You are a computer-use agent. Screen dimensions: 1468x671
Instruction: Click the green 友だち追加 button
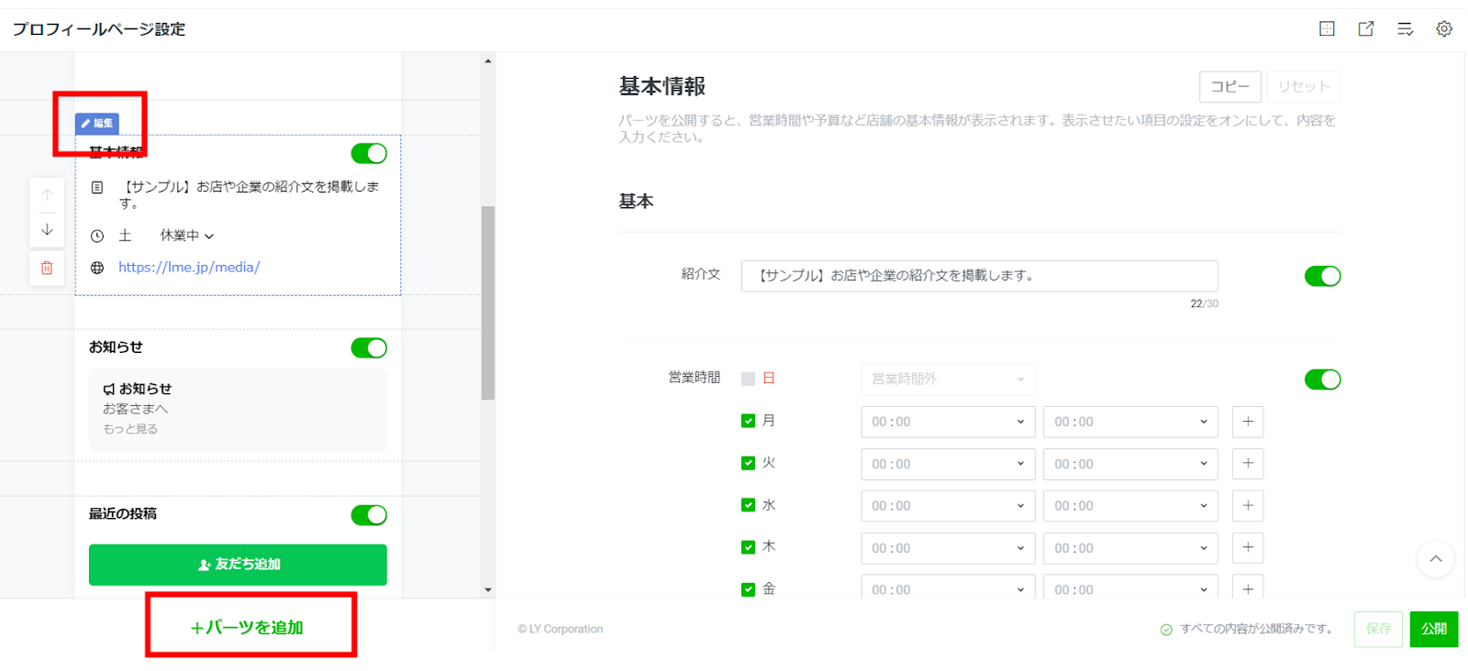pos(238,565)
